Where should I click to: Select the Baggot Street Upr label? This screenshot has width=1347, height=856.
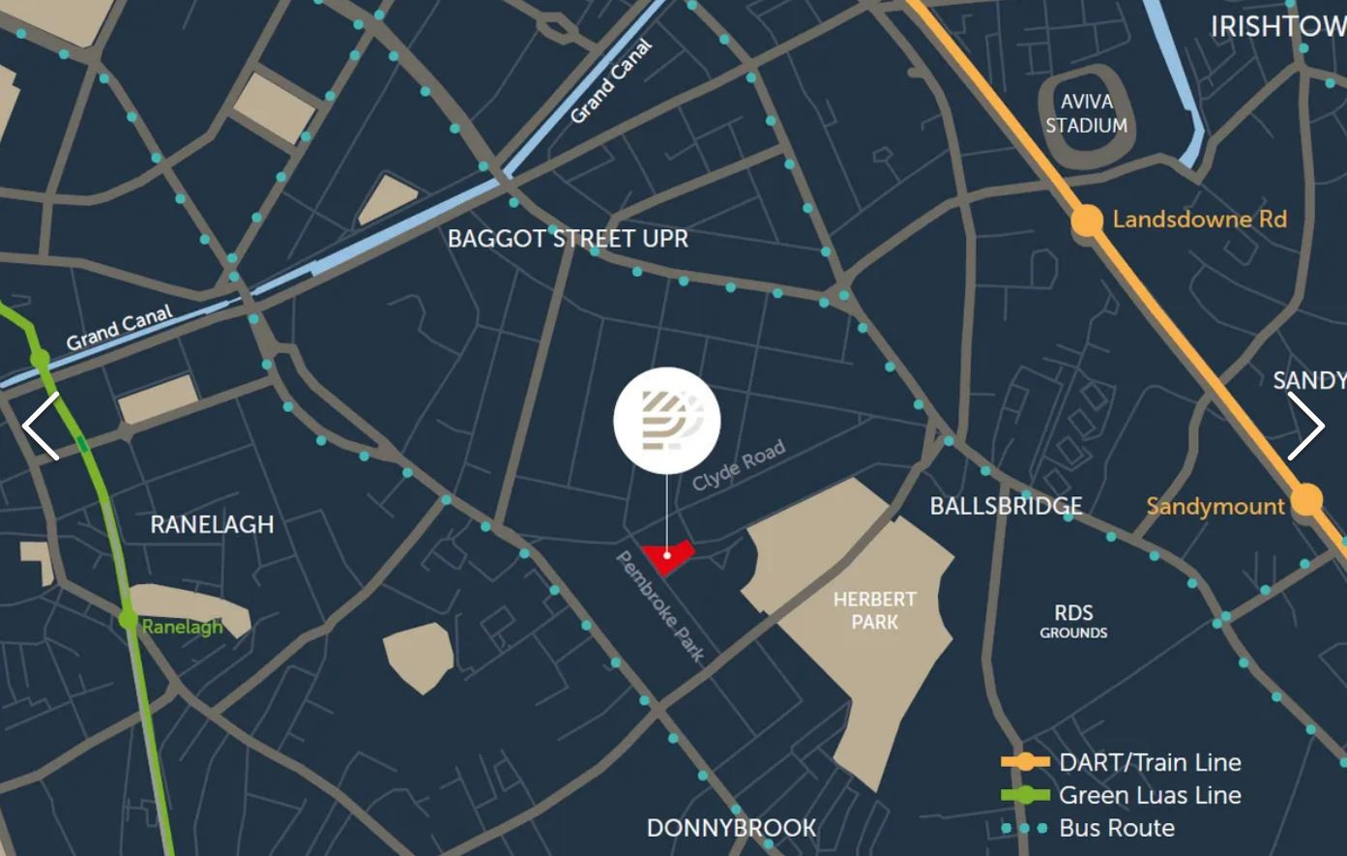coord(568,239)
